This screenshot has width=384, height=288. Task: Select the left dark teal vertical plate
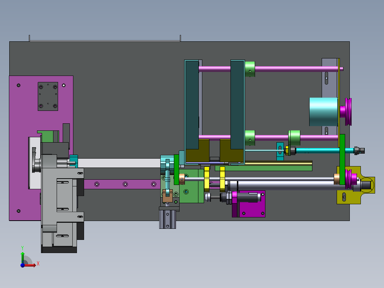[192, 105]
